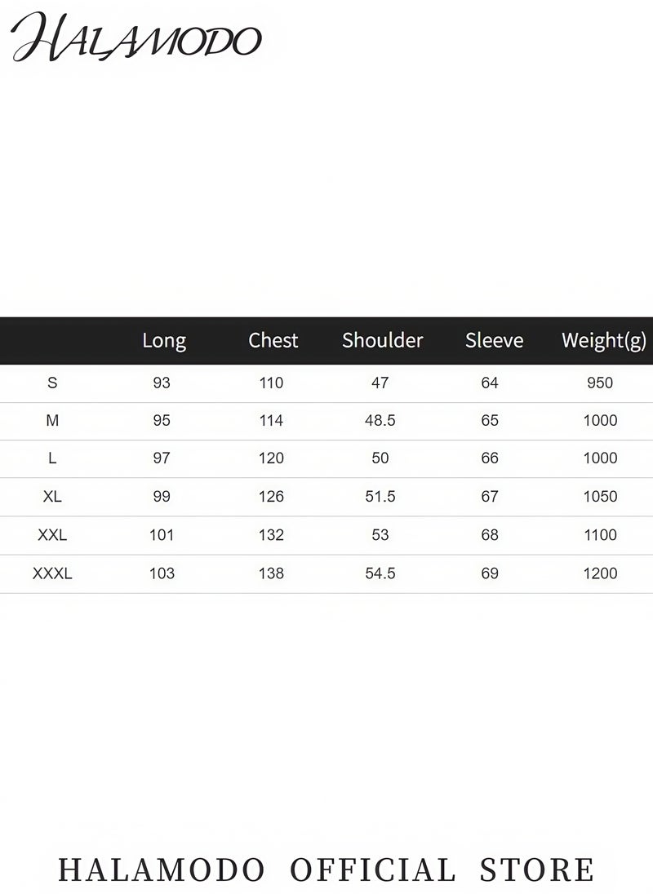
Task: Select shoulder value 48.5 for size M
Action: pyautogui.click(x=380, y=420)
